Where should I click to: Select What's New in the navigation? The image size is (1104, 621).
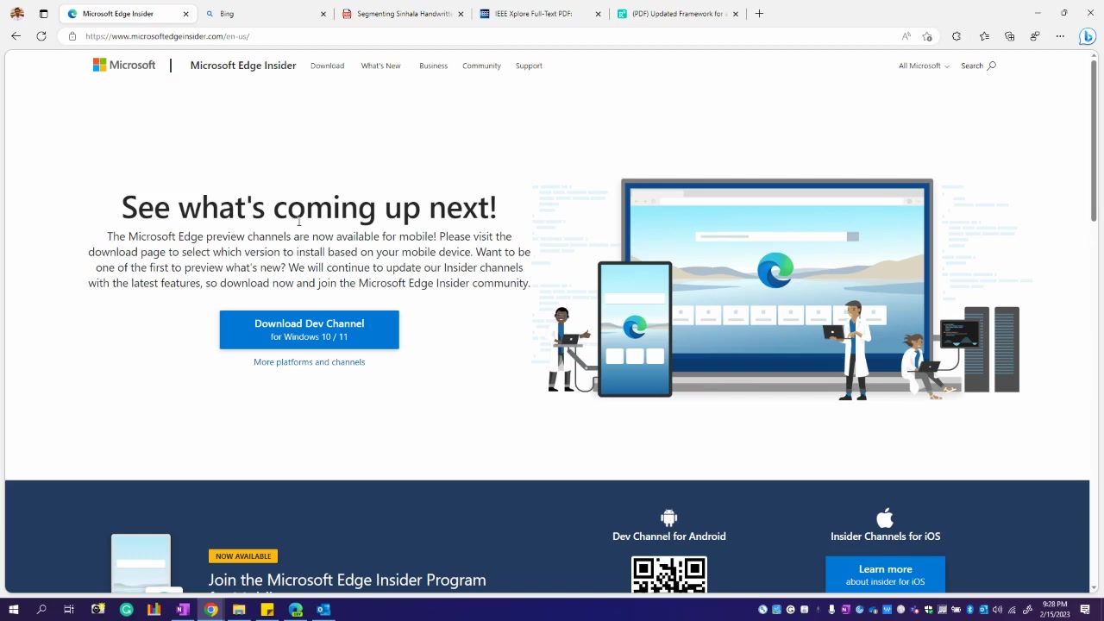380,66
